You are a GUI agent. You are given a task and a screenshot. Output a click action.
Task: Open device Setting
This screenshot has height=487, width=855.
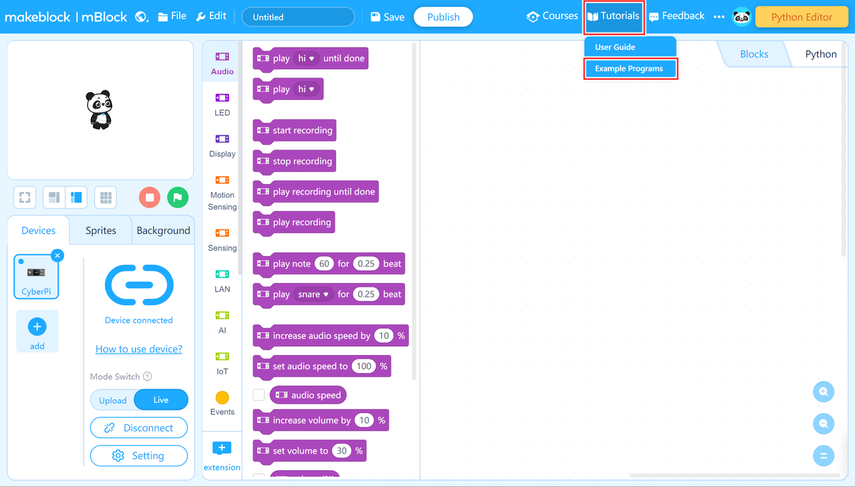coord(139,456)
